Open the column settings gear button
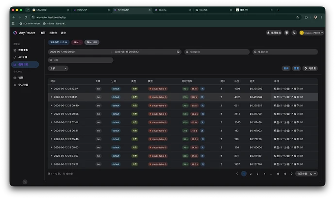The height and width of the screenshot is (199, 335). point(310,68)
